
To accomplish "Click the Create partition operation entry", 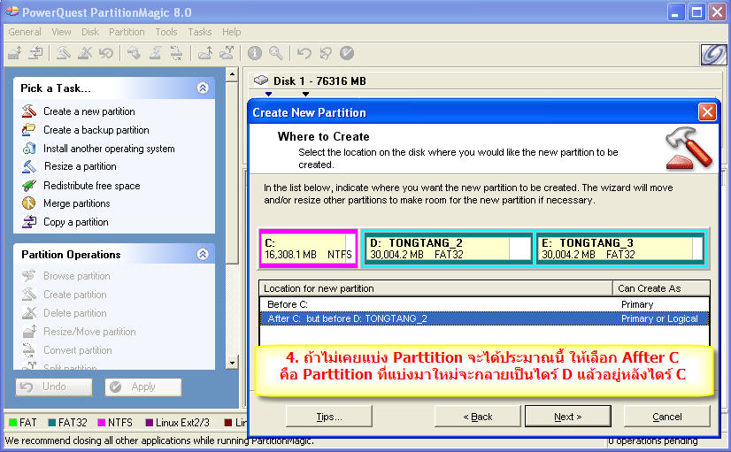I will (x=74, y=295).
